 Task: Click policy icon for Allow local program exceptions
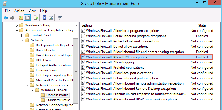pos(83,30)
